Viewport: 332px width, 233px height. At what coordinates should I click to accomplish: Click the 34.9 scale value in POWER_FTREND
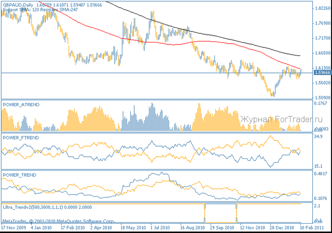click(319, 136)
